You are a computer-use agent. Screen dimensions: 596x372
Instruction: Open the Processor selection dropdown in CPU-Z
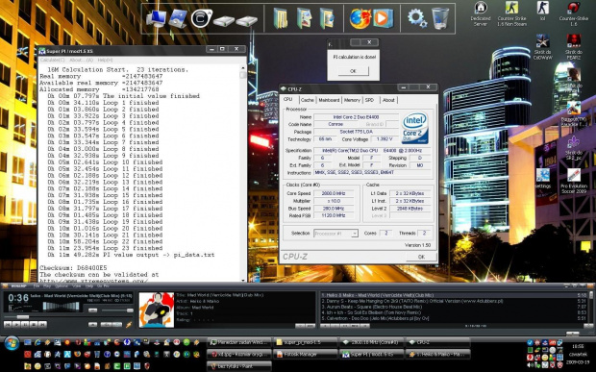point(335,234)
